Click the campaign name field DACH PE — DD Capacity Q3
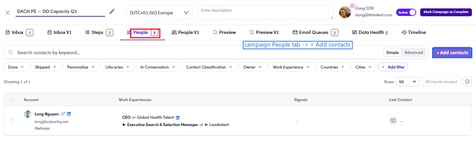The width and height of the screenshot is (476, 153). (60, 12)
